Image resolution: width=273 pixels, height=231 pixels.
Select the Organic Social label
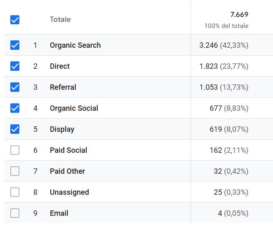point(74,108)
